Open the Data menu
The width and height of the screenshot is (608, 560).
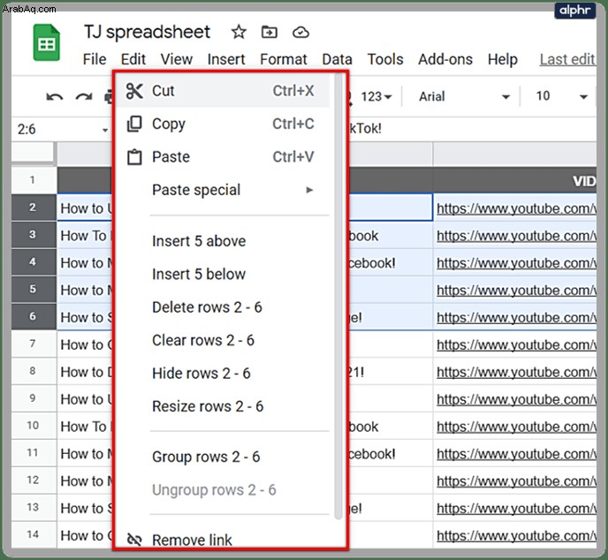tap(337, 59)
